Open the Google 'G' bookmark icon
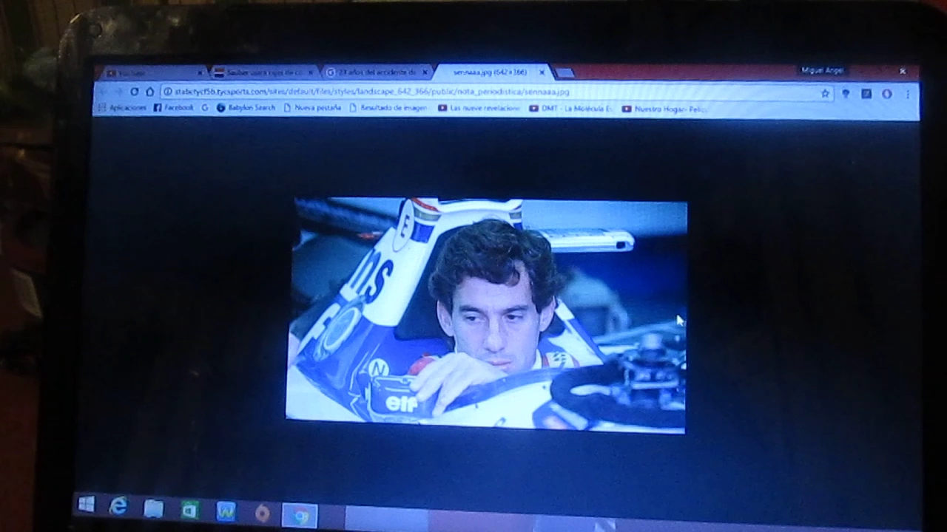 click(205, 108)
